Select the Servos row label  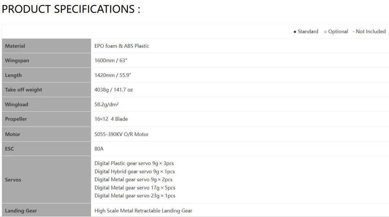pos(13,179)
